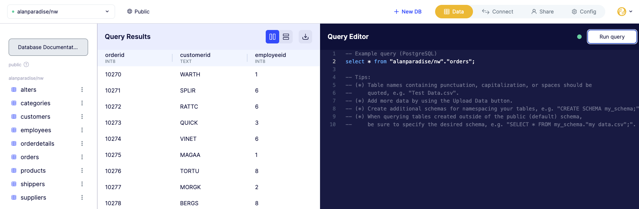Click order id cell 10275
The width and height of the screenshot is (639, 209).
(x=113, y=155)
